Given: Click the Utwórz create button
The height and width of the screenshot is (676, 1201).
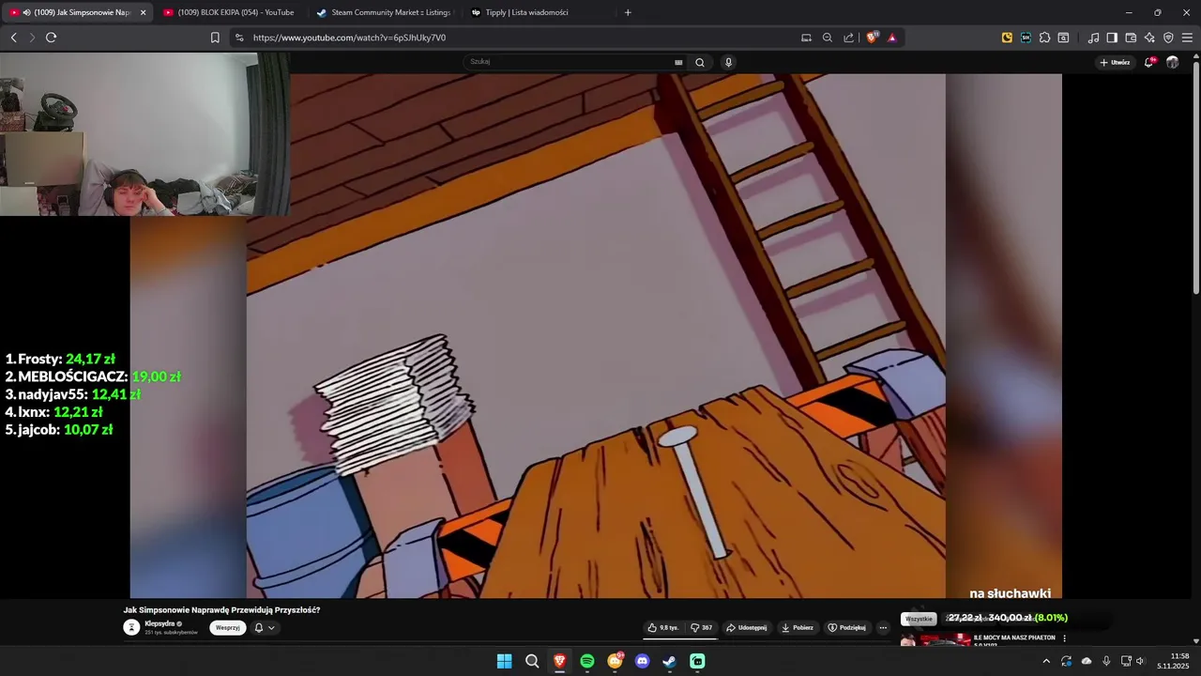Looking at the screenshot, I should coord(1115,62).
